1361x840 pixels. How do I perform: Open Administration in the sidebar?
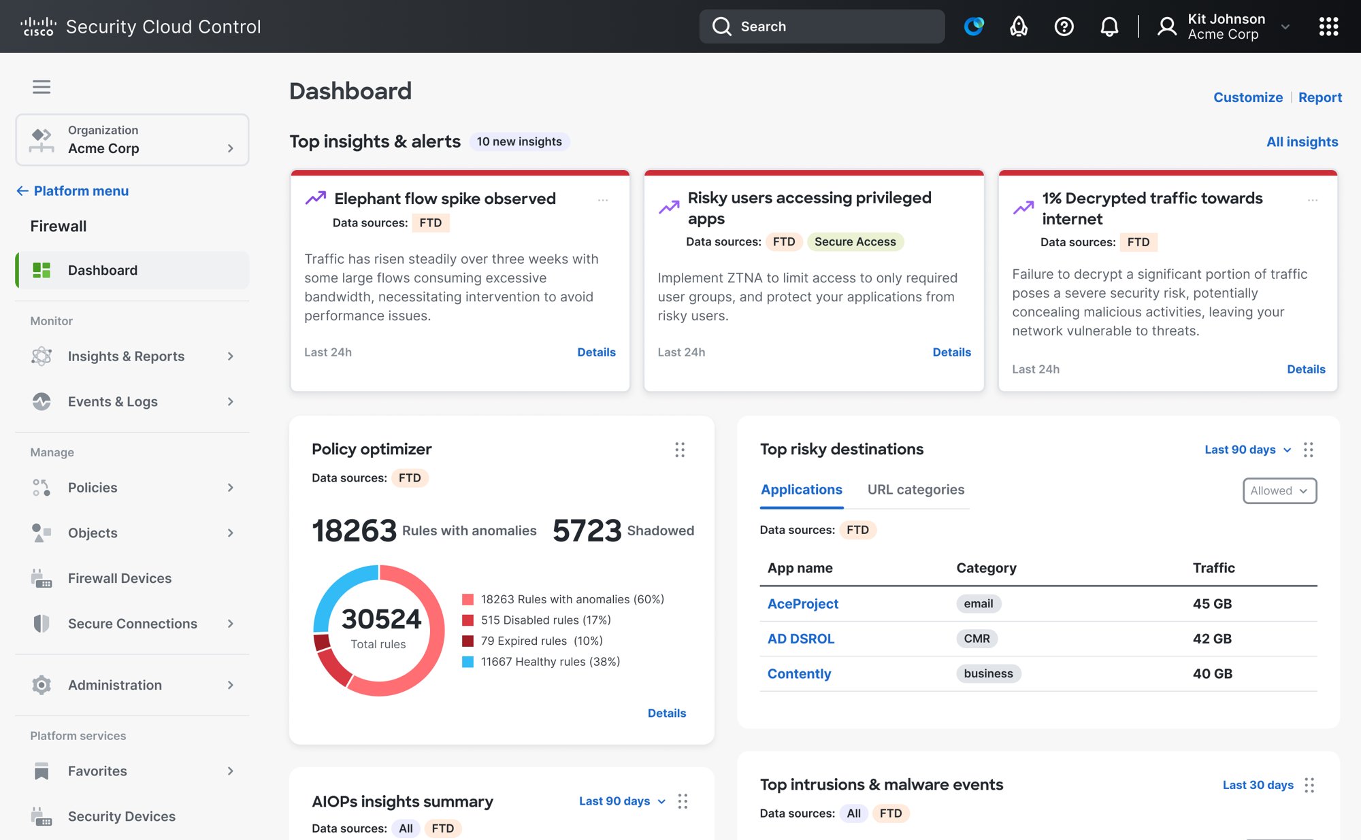132,685
